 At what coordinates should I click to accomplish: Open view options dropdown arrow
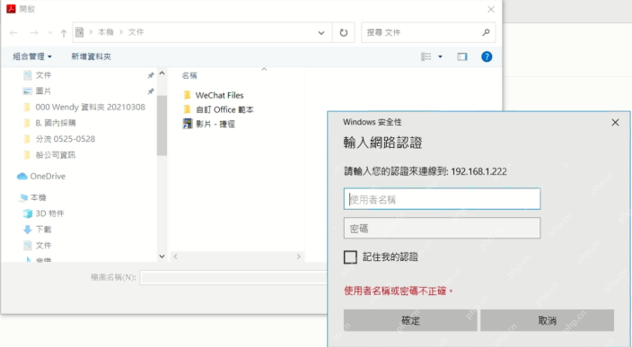[440, 56]
